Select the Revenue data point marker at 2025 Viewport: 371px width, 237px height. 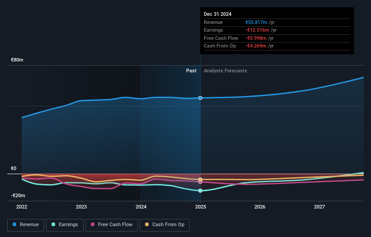point(200,98)
